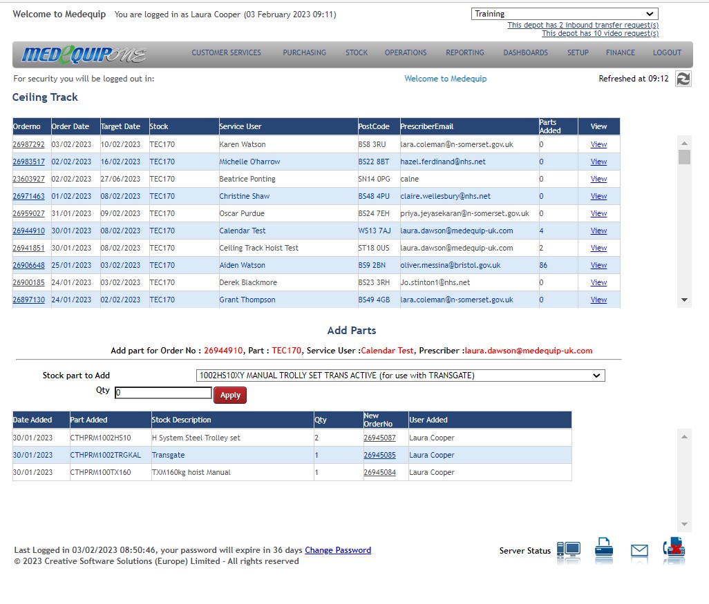Open Setup menu
The height and width of the screenshot is (604, 709).
578,52
